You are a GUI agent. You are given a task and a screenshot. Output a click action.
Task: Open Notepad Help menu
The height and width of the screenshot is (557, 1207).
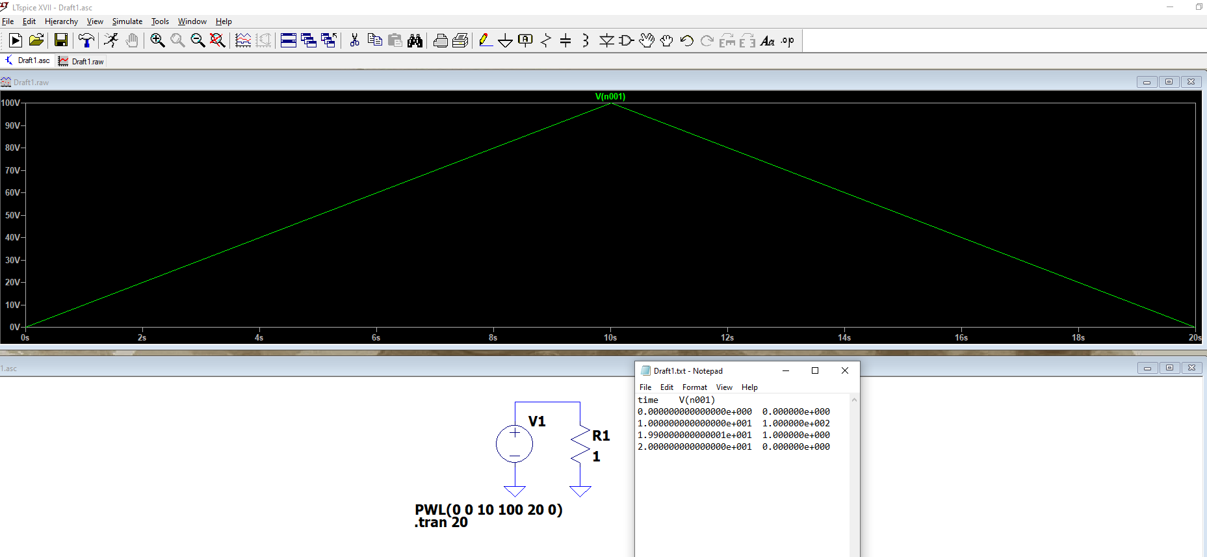[x=749, y=387]
